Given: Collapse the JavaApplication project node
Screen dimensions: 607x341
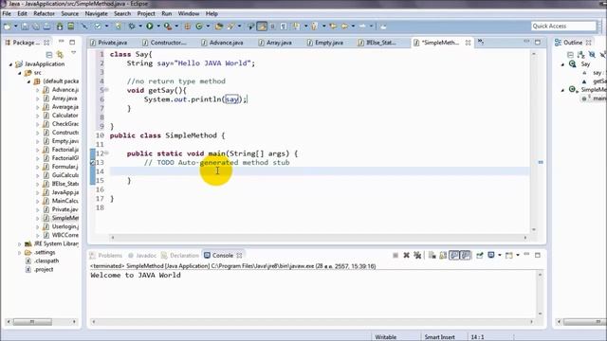Looking at the screenshot, I should point(10,64).
